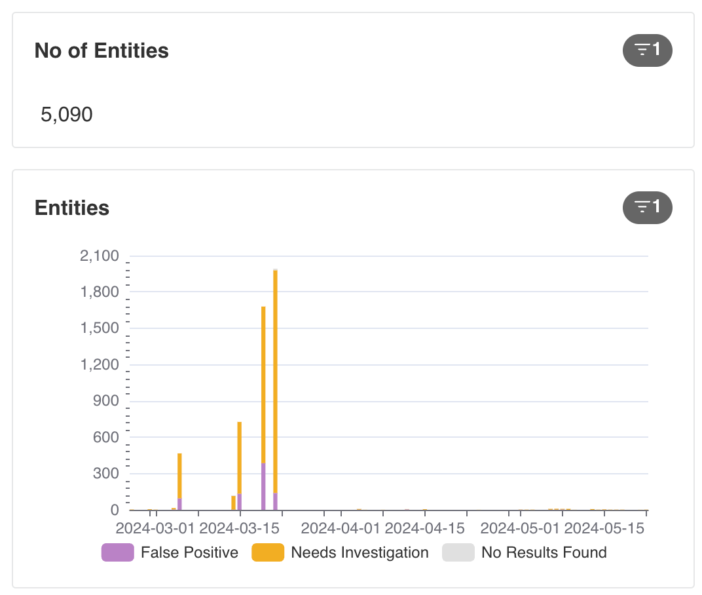Toggle Needs Investigation series in legend
Screen dimensions: 702x595
(340, 552)
